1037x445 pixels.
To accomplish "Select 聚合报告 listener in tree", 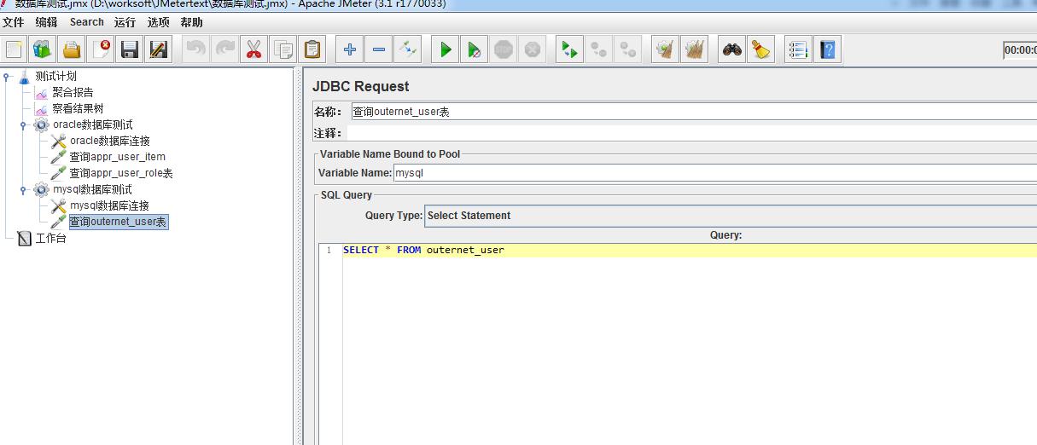I will (x=73, y=92).
